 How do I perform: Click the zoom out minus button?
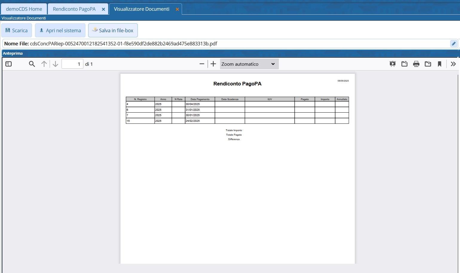click(202, 64)
